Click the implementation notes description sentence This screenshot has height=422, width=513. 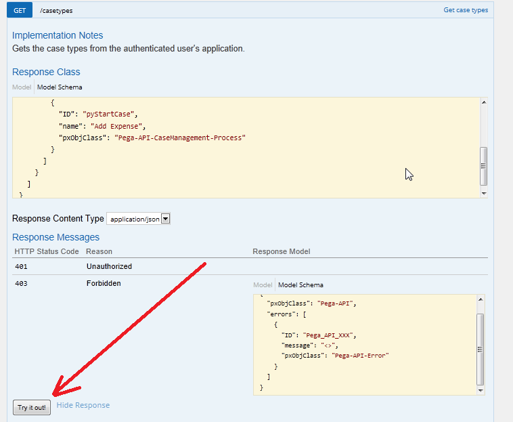click(129, 49)
